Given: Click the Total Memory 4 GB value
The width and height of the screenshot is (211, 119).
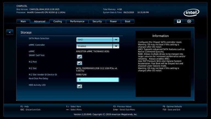Looking at the screenshot, I should [x=120, y=9].
